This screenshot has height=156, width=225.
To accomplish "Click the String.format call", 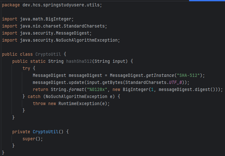I will pos(67,89).
